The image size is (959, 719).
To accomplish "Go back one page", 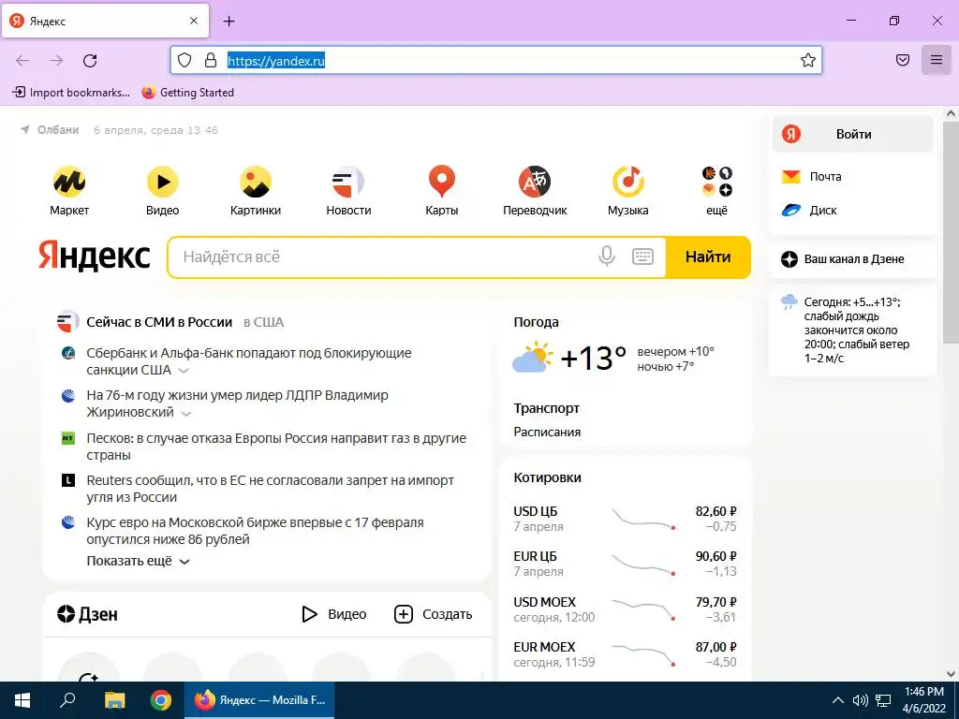I will coord(22,60).
